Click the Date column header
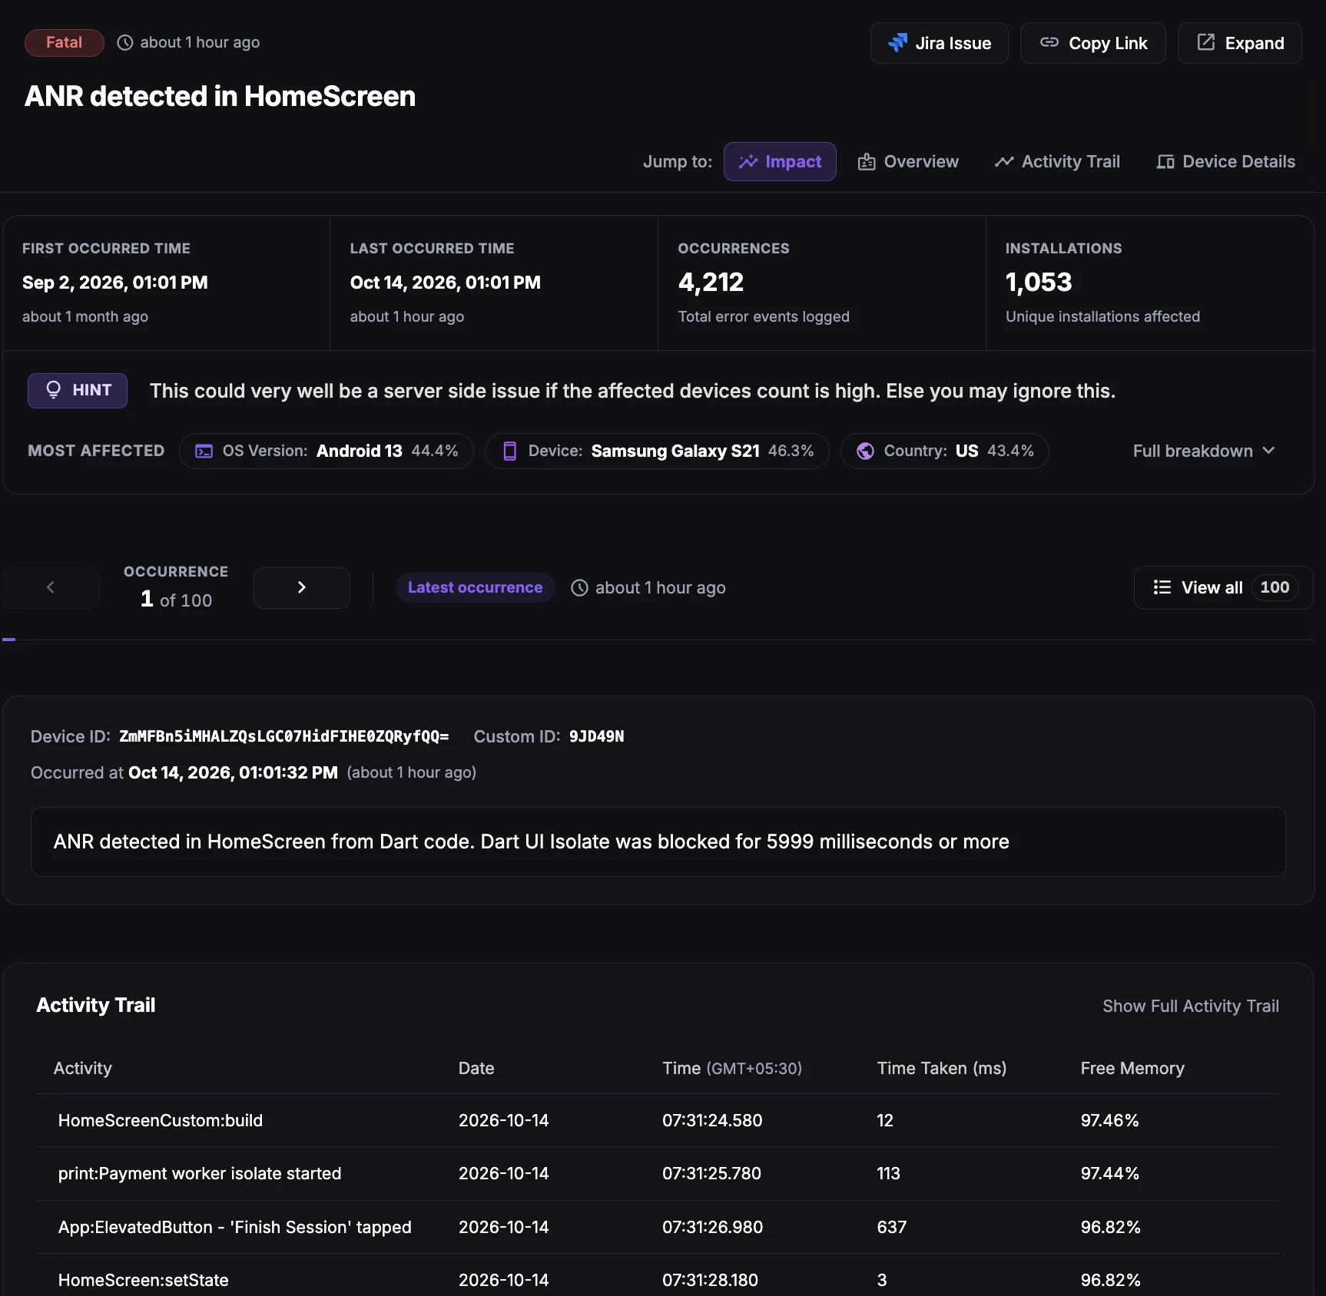This screenshot has height=1296, width=1326. (x=476, y=1068)
